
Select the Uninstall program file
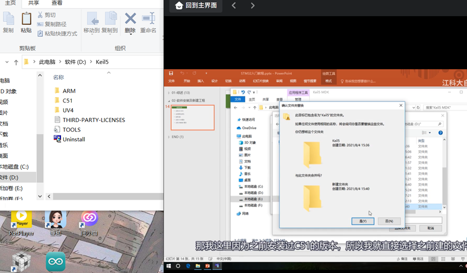(x=70, y=139)
